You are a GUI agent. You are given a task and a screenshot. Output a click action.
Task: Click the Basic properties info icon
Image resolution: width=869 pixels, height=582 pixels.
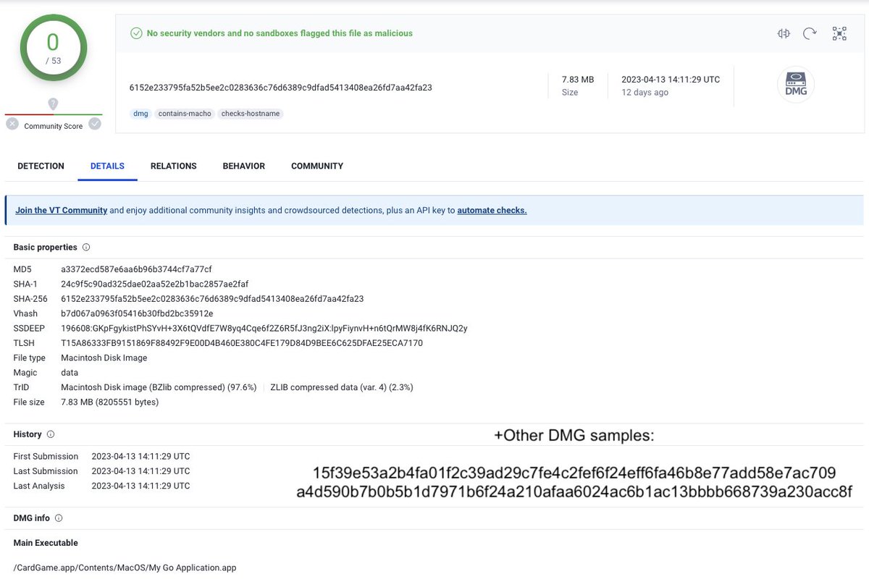pyautogui.click(x=86, y=248)
